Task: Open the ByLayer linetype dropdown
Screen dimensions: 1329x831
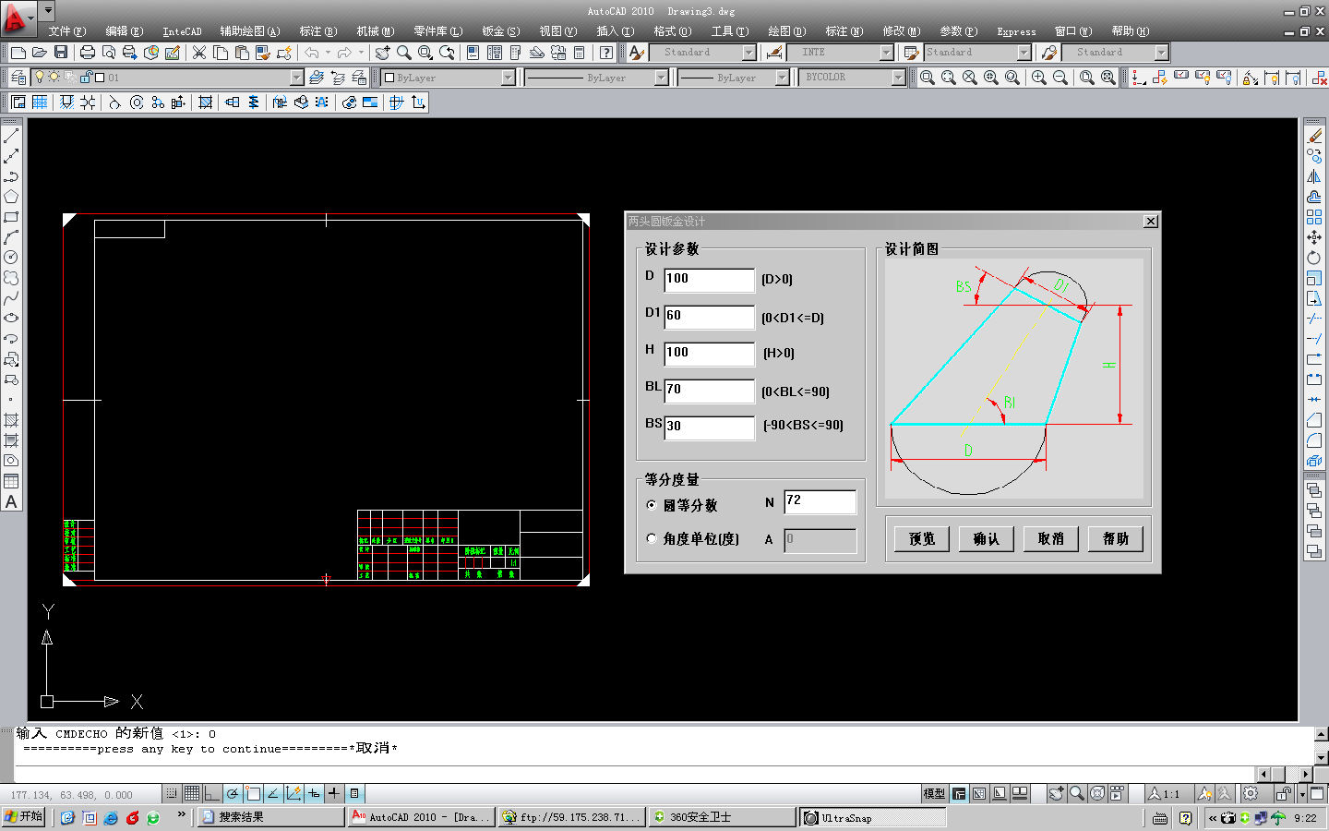Action: (661, 78)
